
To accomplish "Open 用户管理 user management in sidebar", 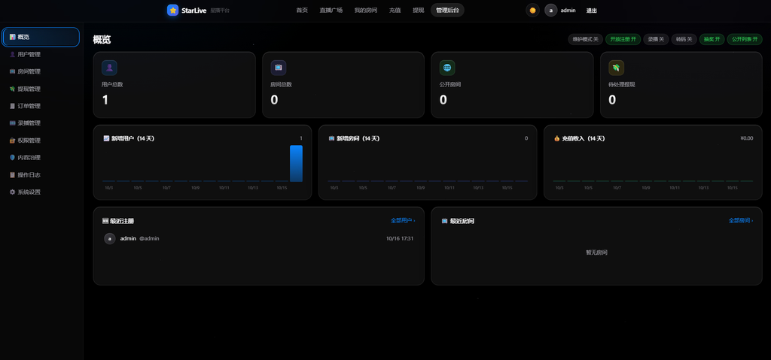I will [x=41, y=55].
